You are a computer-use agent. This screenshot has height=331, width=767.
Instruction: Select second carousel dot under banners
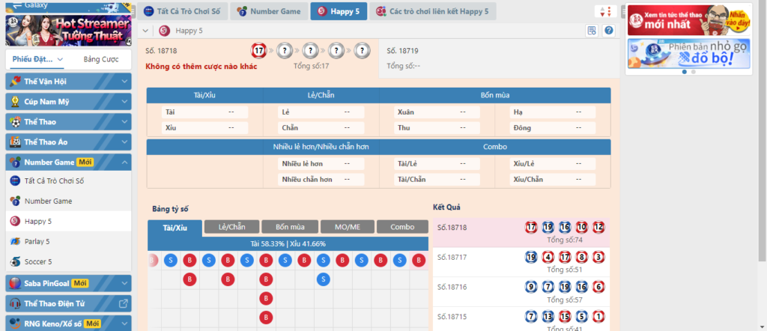click(693, 72)
